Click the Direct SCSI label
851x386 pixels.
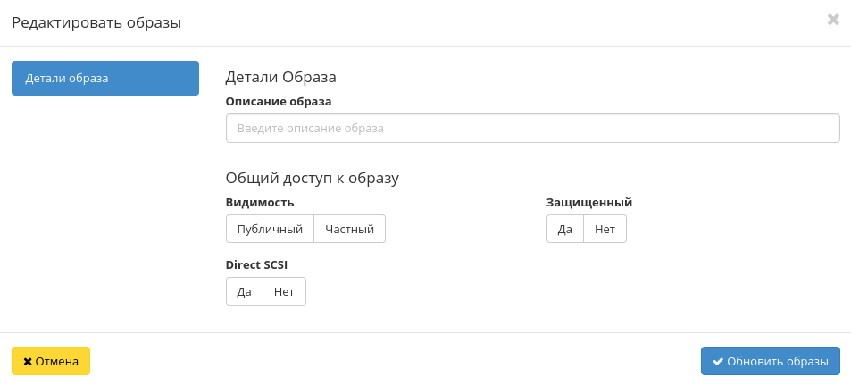(x=256, y=265)
